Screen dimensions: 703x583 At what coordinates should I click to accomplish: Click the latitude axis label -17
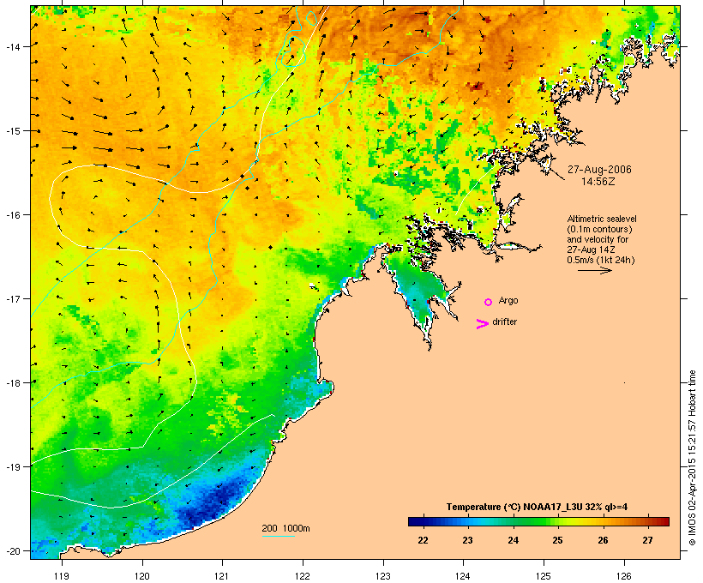[12, 299]
